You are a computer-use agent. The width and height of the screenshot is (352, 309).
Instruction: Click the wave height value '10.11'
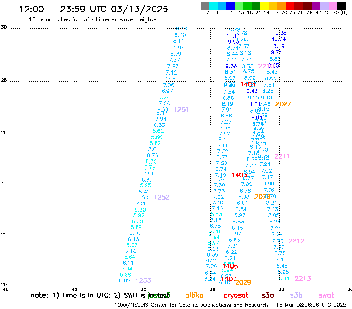[x=233, y=36]
